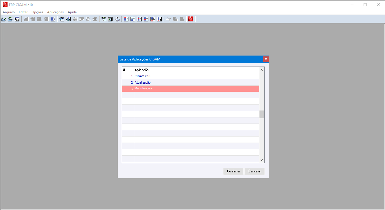Click the double up-arrow page-up icon
Viewport: 385px width, 210px height.
coord(133,19)
